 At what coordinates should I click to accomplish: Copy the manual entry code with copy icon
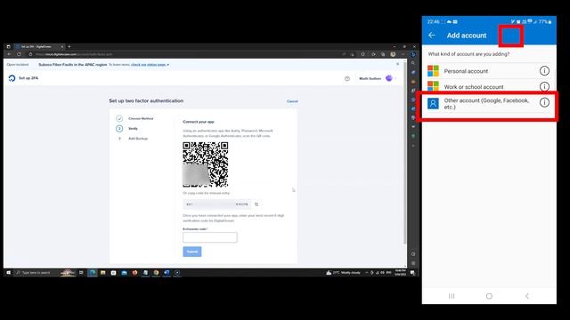point(256,204)
